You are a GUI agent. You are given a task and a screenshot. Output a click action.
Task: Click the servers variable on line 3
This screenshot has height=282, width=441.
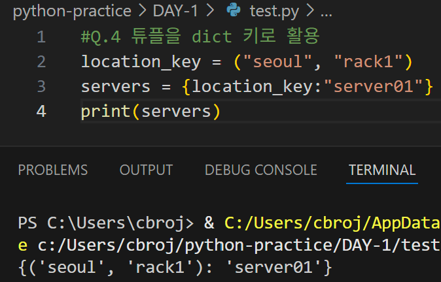(x=116, y=87)
